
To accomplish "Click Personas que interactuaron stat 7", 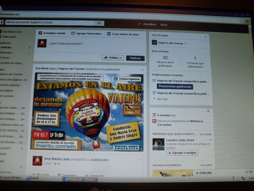I will tap(195, 63).
